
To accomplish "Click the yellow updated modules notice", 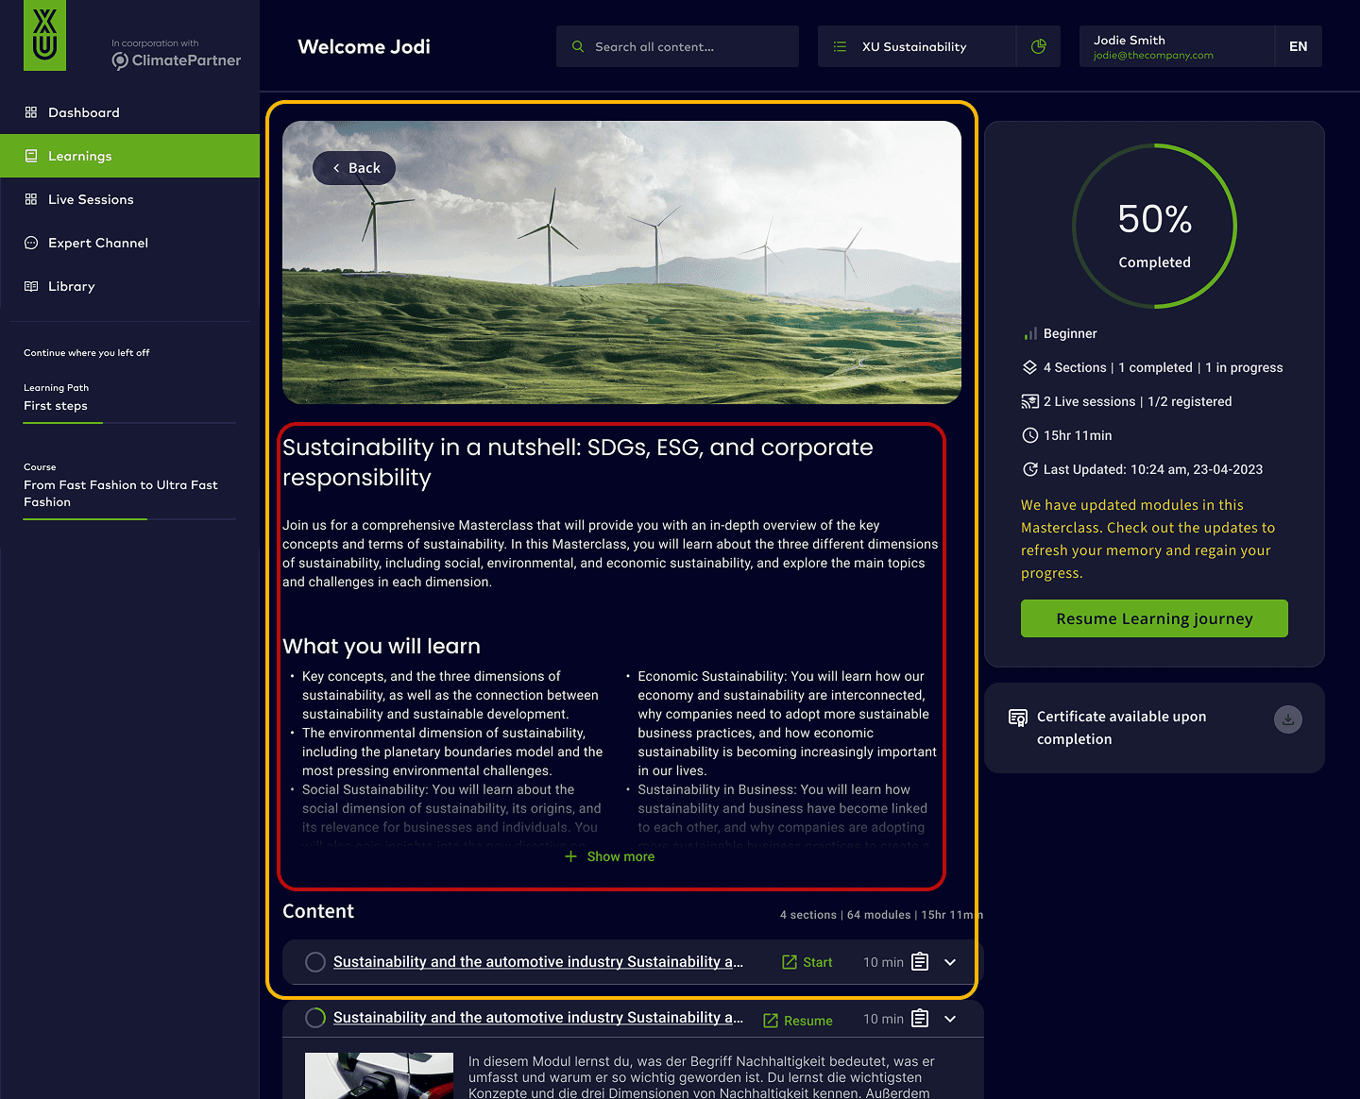I will [x=1147, y=539].
